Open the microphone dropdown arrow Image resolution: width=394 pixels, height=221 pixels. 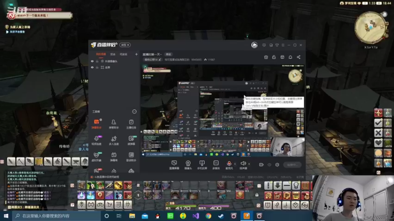pos(235,164)
